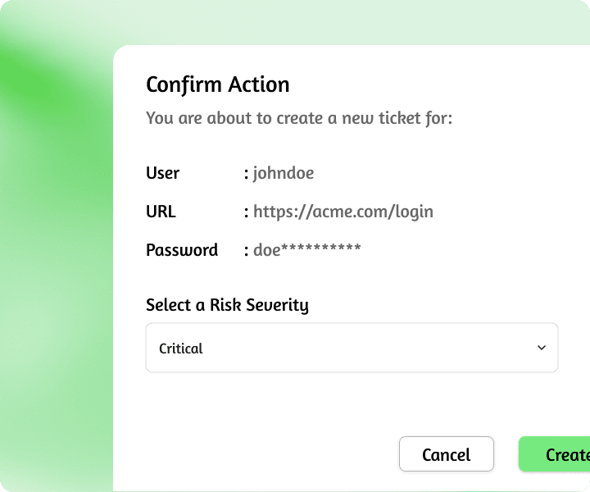590x492 pixels.
Task: Click the Password field label
Action: (x=182, y=250)
